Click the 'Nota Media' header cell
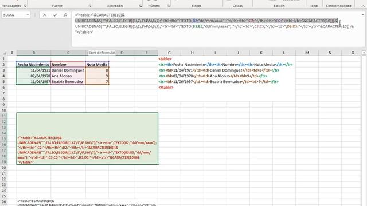The image size is (367, 206). point(97,64)
